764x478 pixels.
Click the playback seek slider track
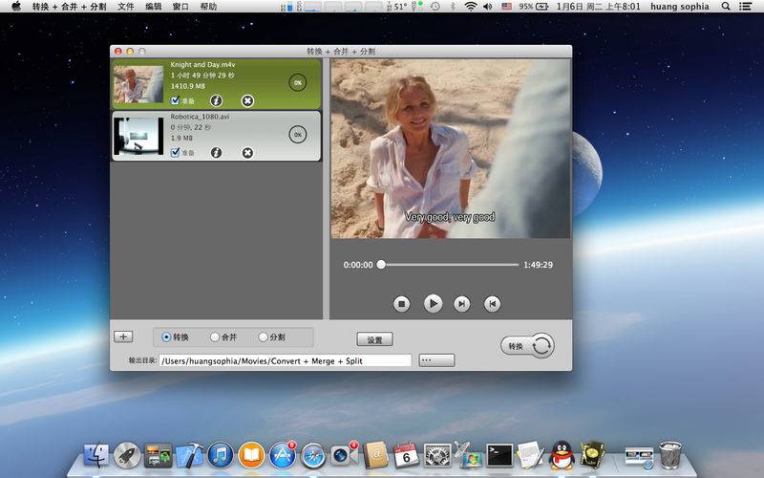[x=449, y=265]
